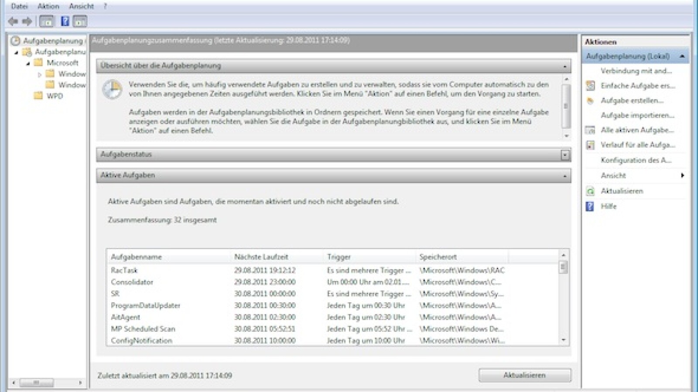Click the "Aufgabe erstellen" pen icon
The height and width of the screenshot is (392, 698).
click(x=590, y=100)
